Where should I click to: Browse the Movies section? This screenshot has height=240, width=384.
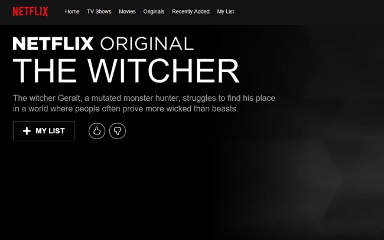point(128,11)
